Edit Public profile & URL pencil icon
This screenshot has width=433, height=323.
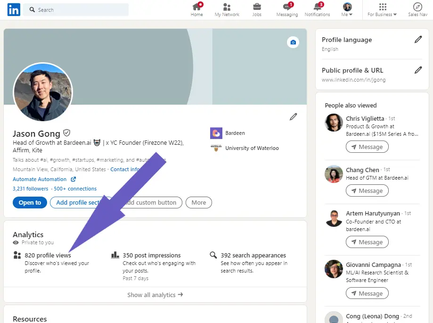pos(418,70)
